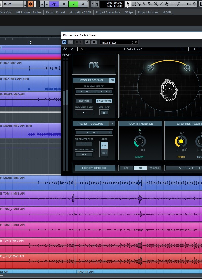
Task: Enable EQ SOLO in Headphone EQ section
Action: [154, 168]
